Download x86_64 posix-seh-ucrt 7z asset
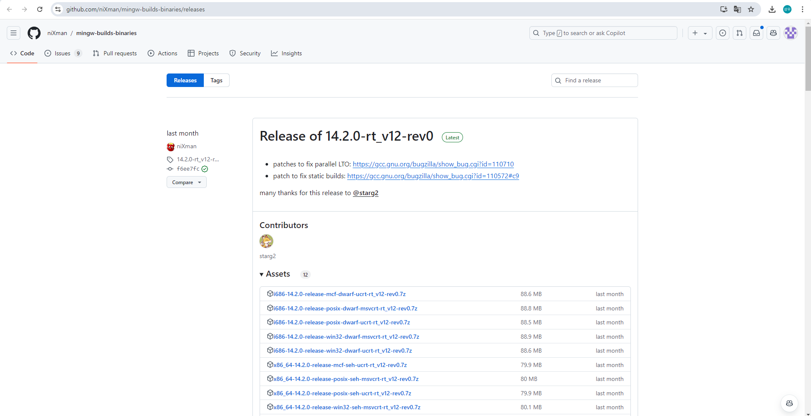The width and height of the screenshot is (811, 416). [x=342, y=393]
